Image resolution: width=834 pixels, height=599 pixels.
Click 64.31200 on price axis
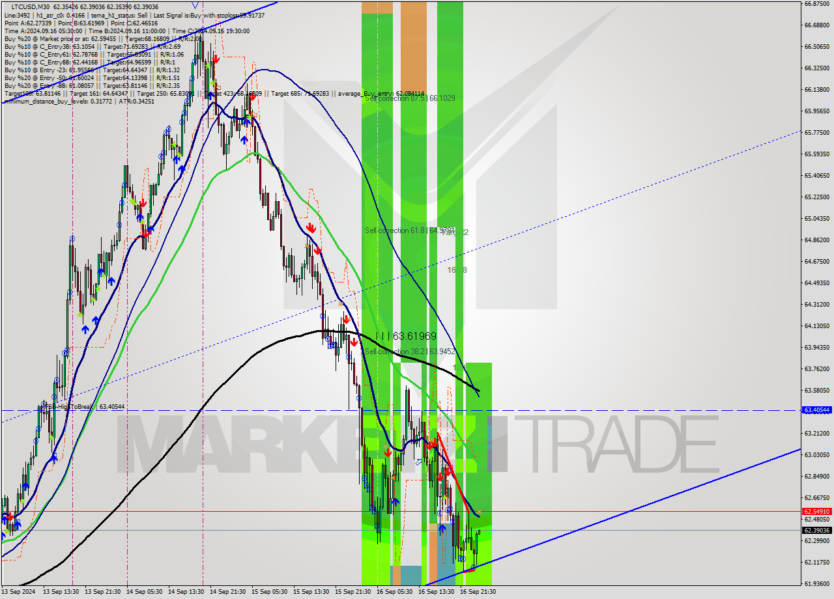pyautogui.click(x=816, y=304)
